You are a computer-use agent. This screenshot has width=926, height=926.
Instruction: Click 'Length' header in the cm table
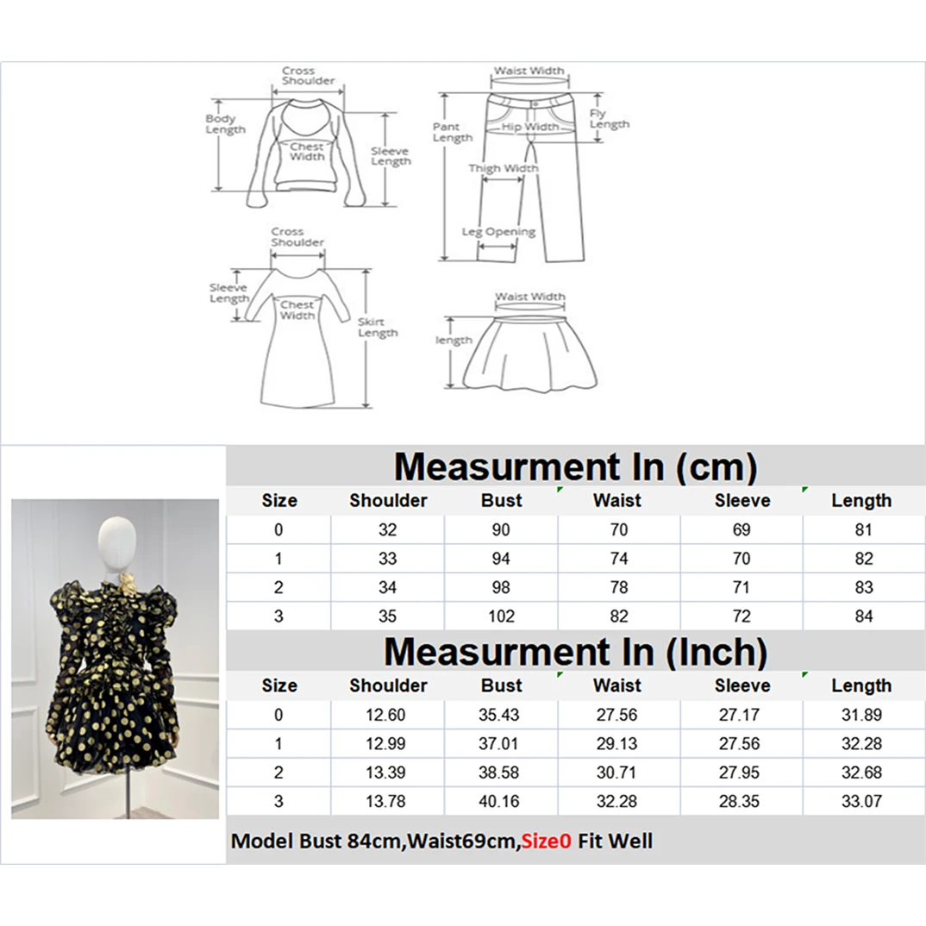861,501
